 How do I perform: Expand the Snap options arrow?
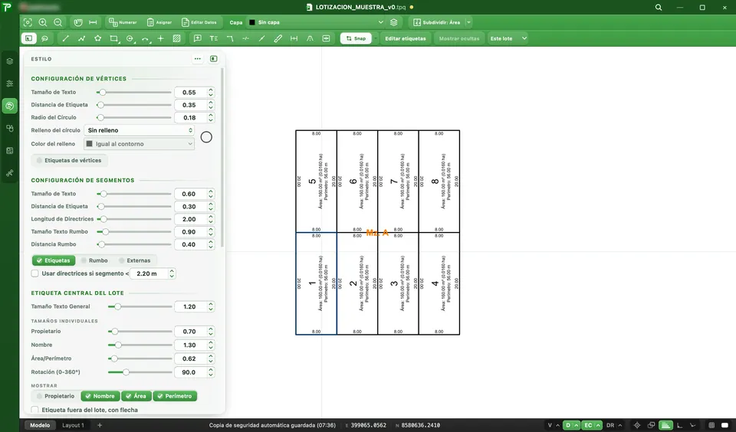375,38
